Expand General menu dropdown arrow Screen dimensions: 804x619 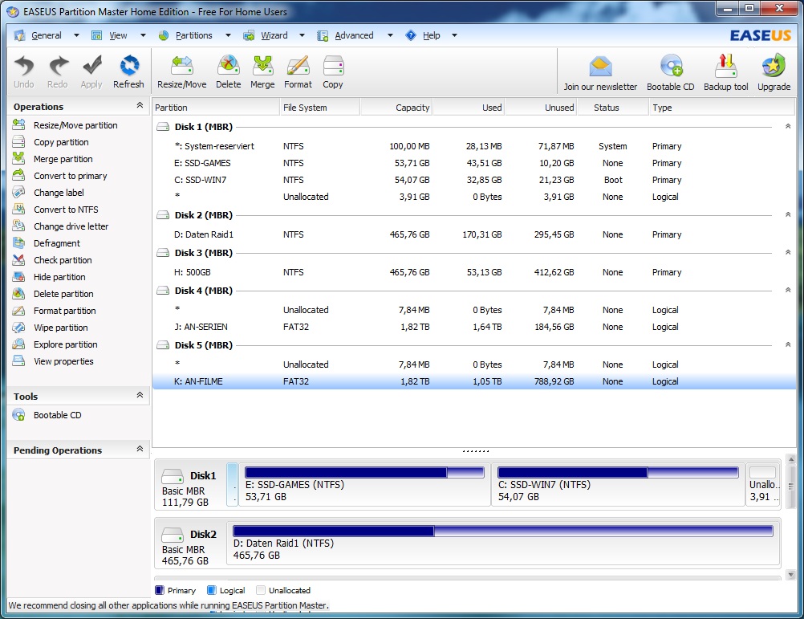point(76,35)
